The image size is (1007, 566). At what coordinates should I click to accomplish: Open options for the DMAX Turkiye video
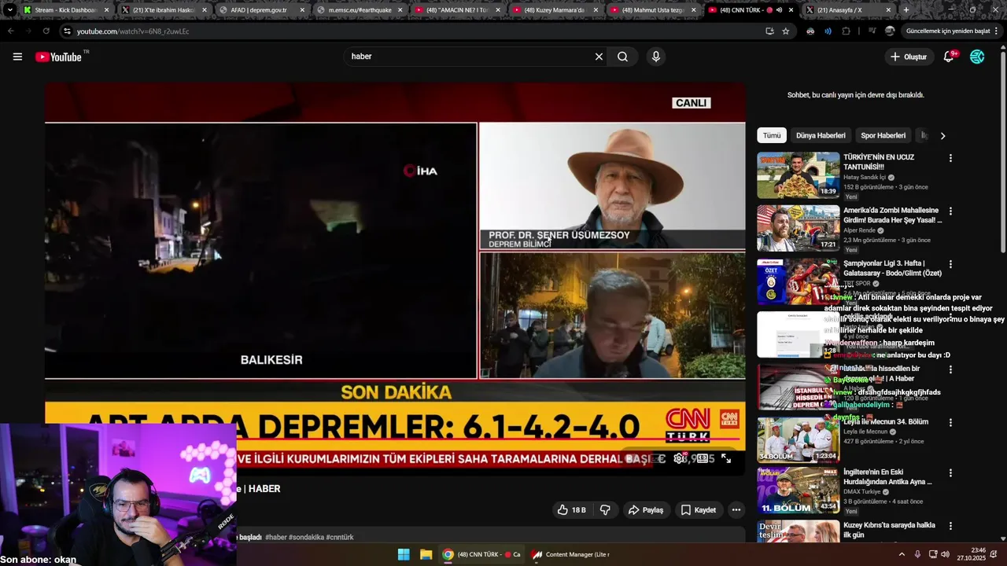(950, 473)
